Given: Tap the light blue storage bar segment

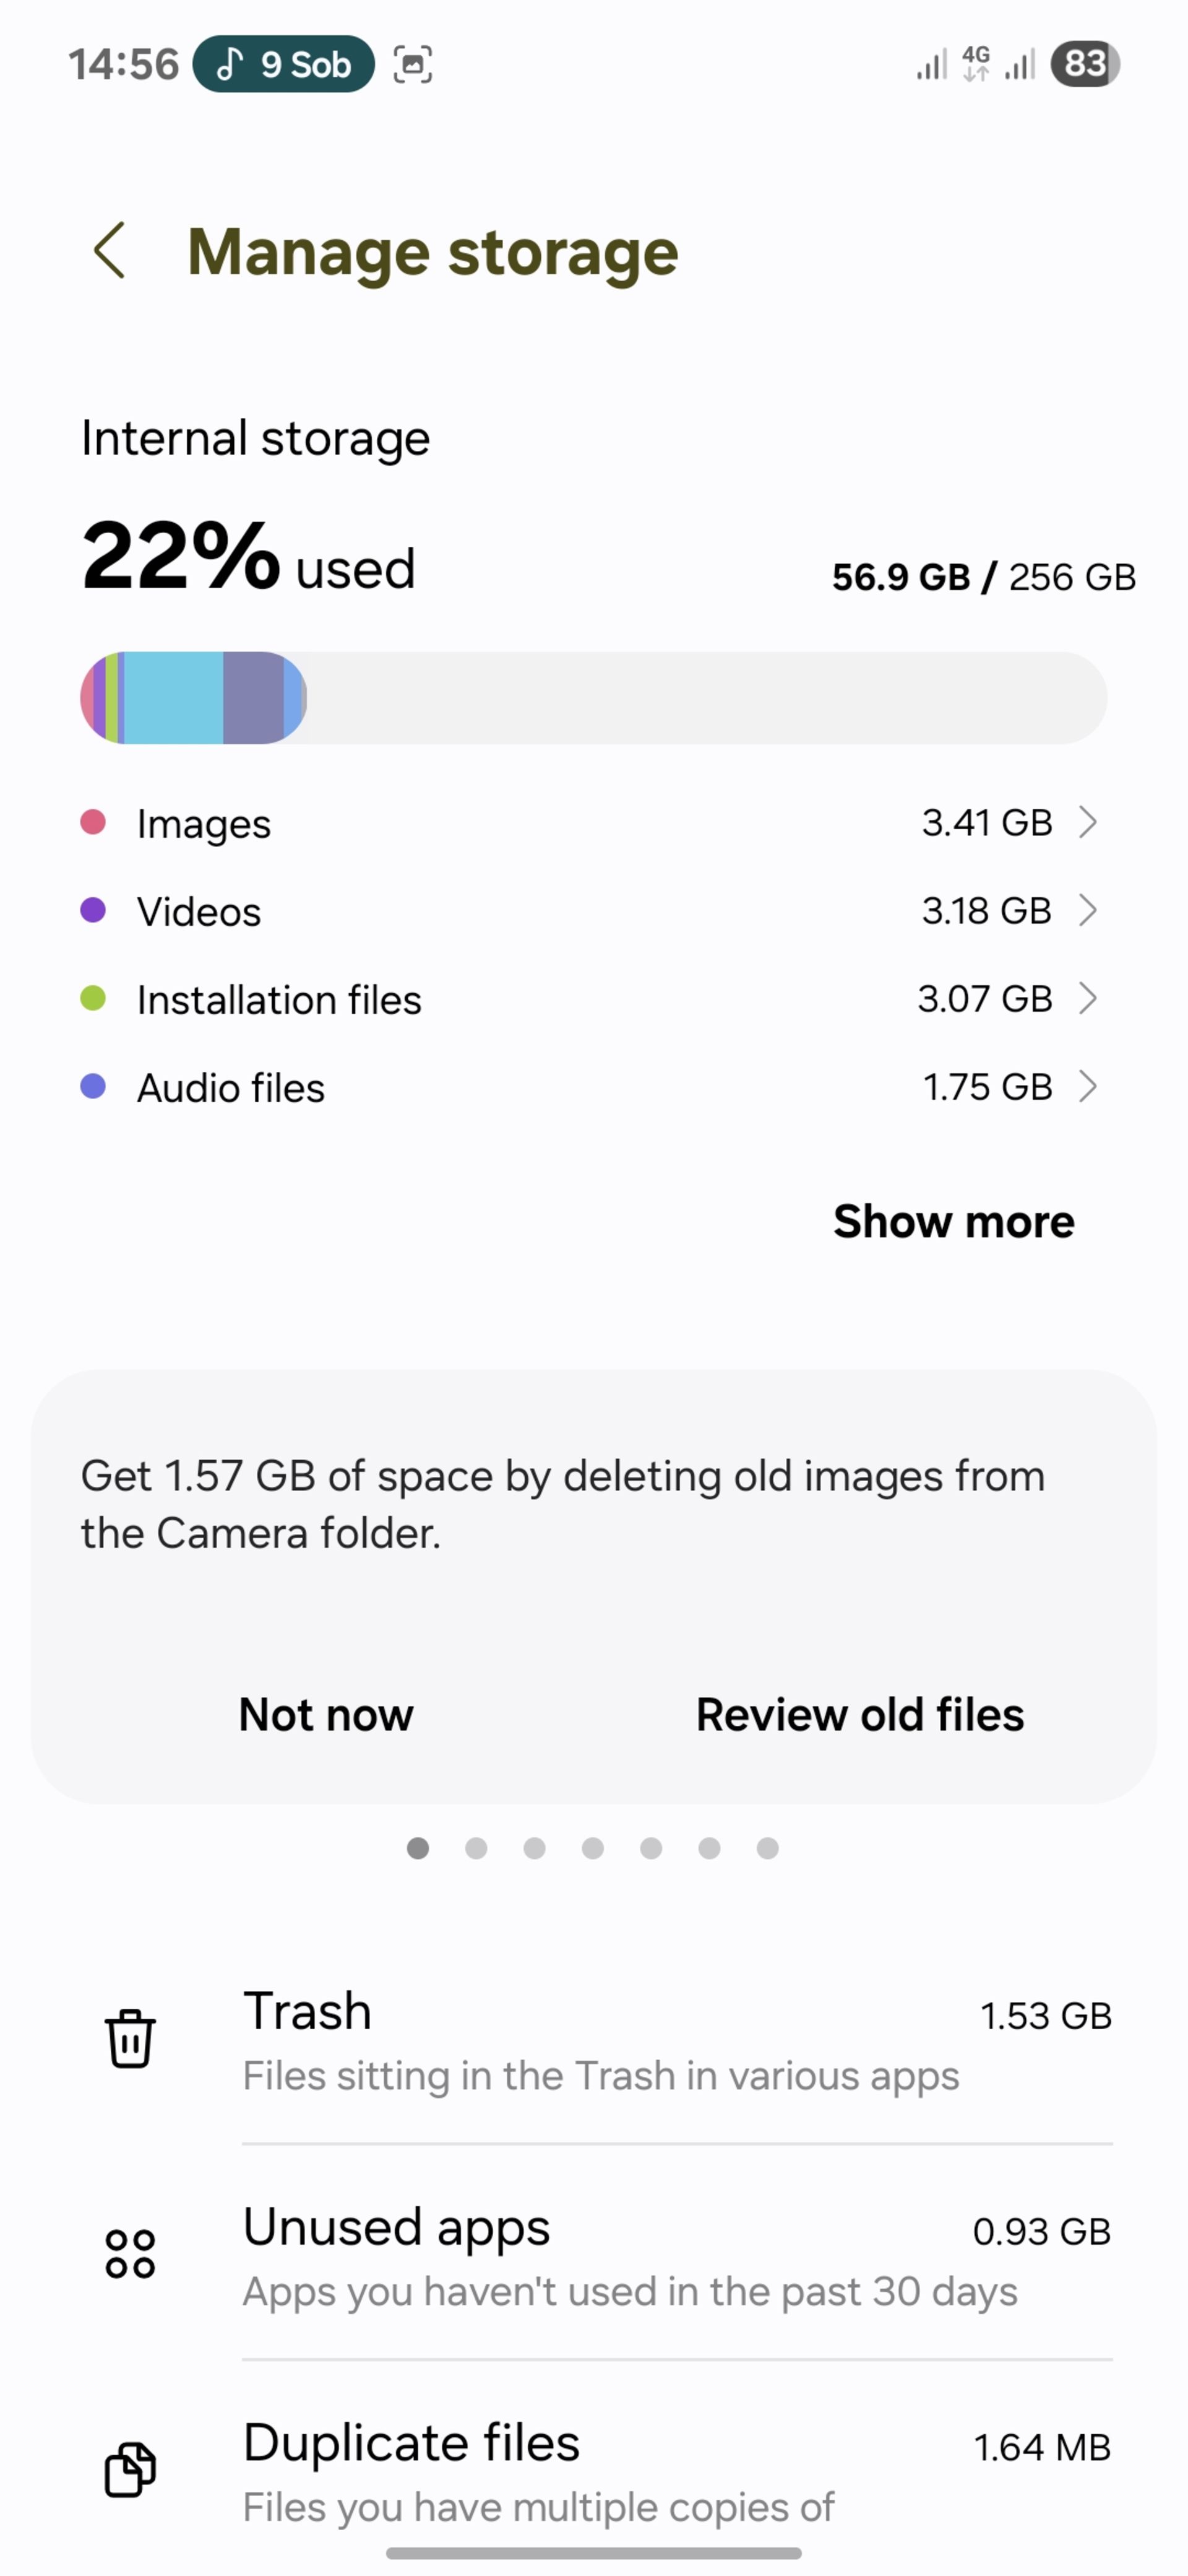Looking at the screenshot, I should pos(173,698).
